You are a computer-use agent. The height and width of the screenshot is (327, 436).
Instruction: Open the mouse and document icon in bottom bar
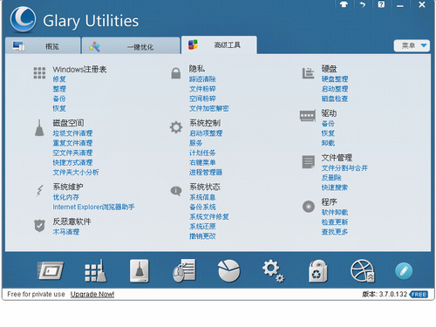[184, 271]
